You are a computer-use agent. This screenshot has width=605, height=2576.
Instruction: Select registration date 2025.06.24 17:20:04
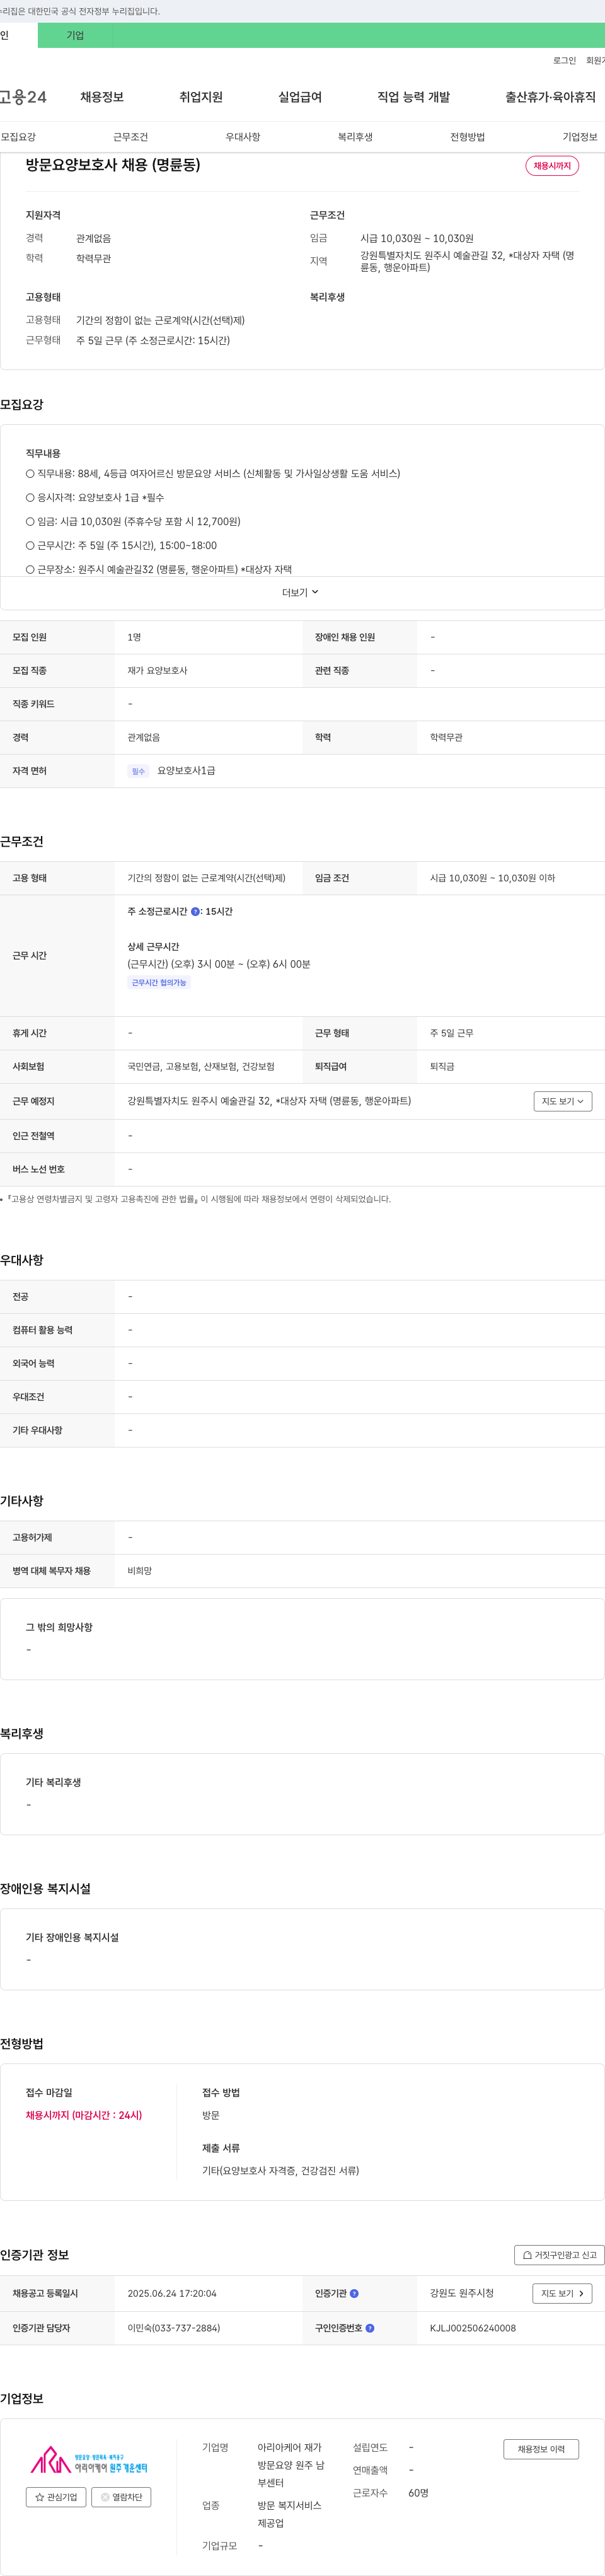click(x=172, y=2294)
